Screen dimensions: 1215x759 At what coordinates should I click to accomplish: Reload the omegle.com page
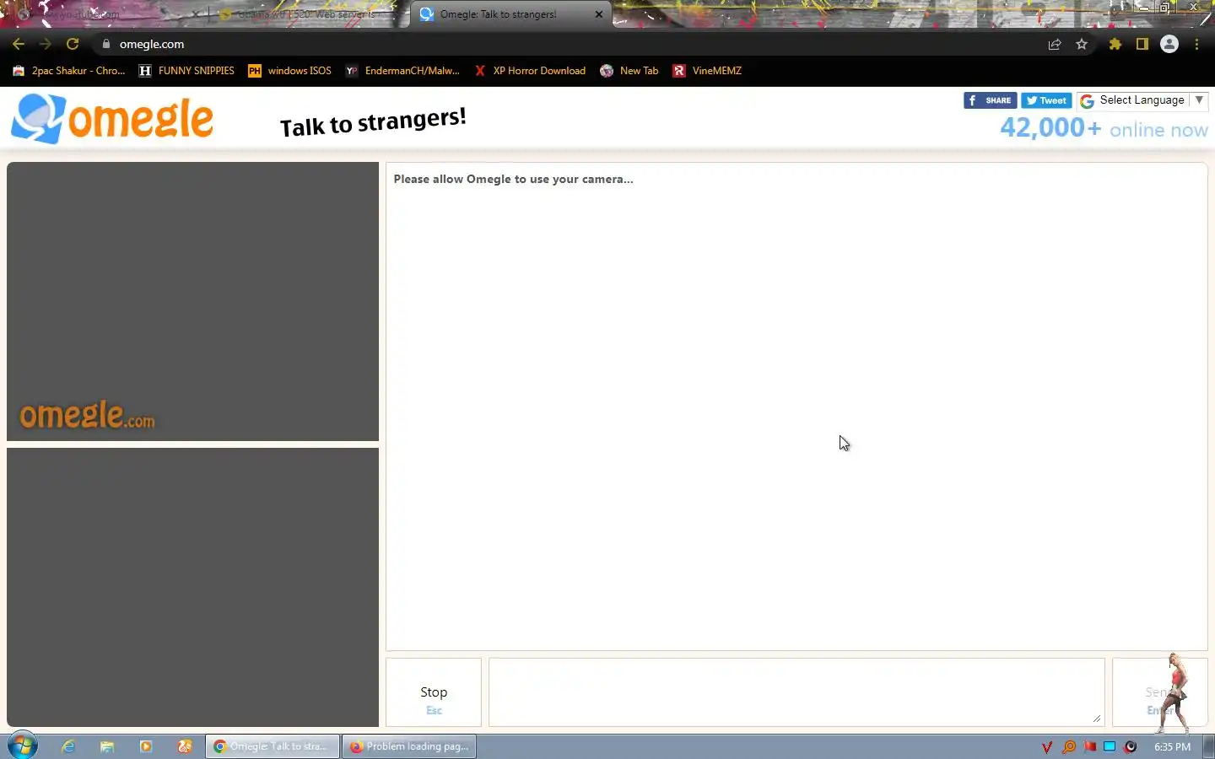coord(73,44)
